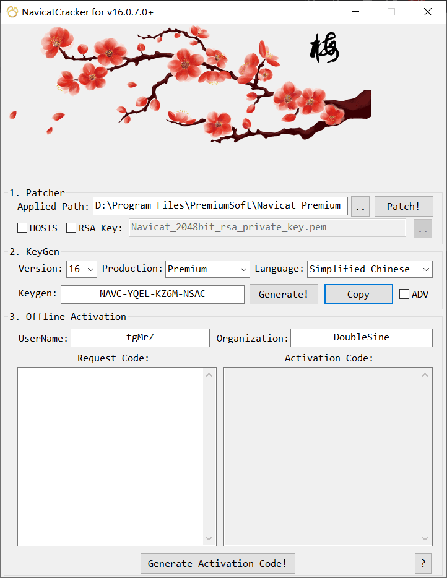Focus the Applied Path text field

220,205
